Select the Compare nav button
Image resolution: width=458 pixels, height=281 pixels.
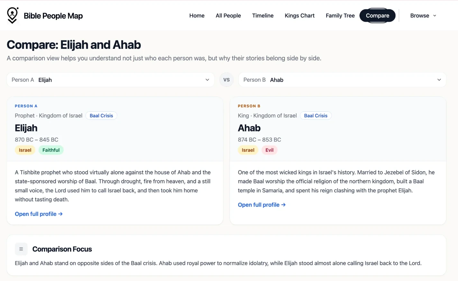coord(378,15)
